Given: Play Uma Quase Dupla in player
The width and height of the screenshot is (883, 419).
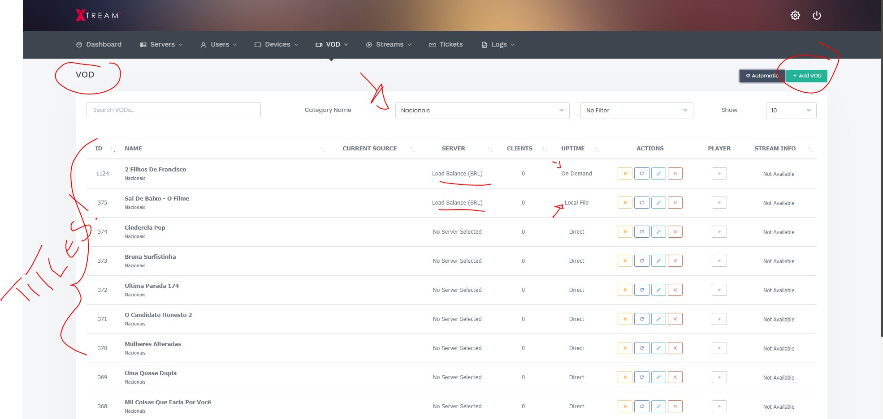Looking at the screenshot, I should [719, 377].
